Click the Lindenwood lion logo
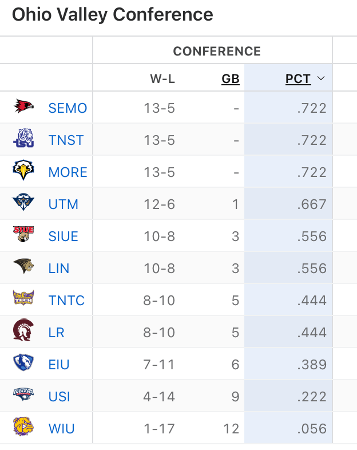Image resolution: width=357 pixels, height=450 pixels. (x=23, y=267)
